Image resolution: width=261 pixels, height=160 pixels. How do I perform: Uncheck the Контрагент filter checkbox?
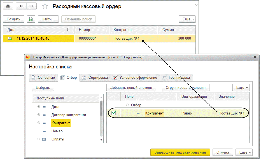pyautogui.click(x=114, y=113)
